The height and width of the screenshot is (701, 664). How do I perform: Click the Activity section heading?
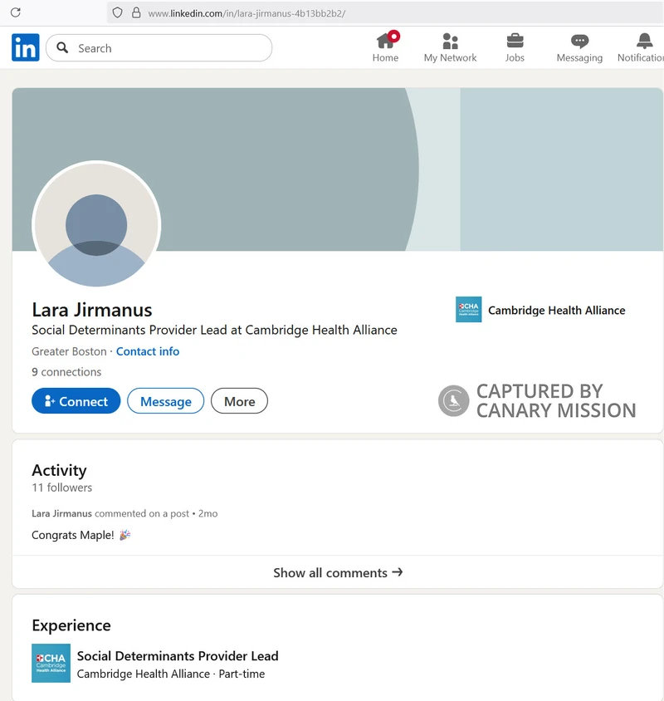[x=59, y=470]
